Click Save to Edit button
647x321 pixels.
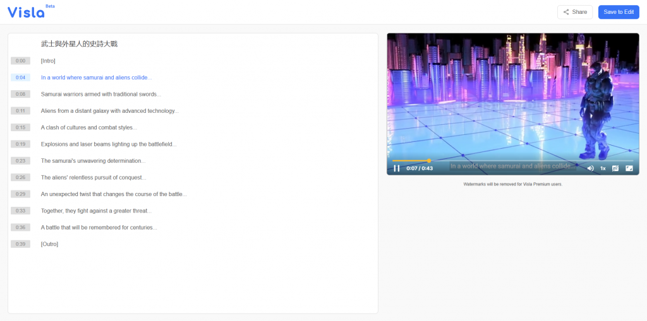pos(619,12)
